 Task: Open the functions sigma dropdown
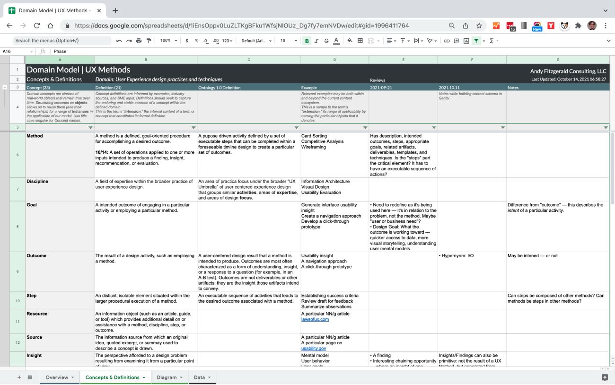point(493,41)
